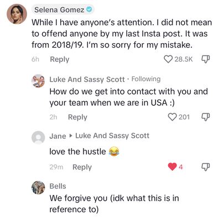Open Luke And Sassy Scott commenter name
This screenshot has height=219, width=219.
point(87,80)
